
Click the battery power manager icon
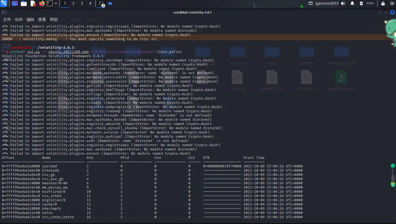(361, 3)
